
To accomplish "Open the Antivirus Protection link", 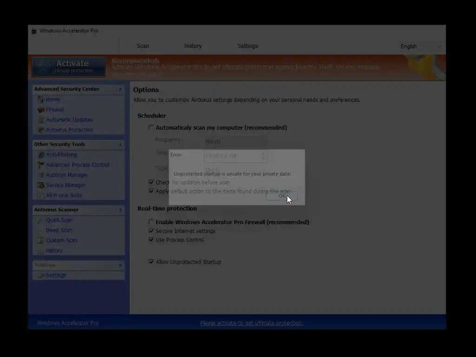I will pos(70,130).
